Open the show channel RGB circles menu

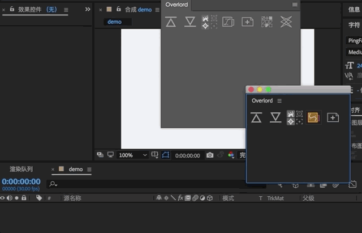tap(231, 155)
